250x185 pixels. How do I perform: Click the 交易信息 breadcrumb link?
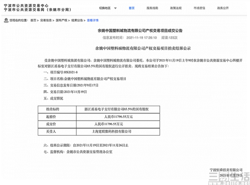(46, 20)
